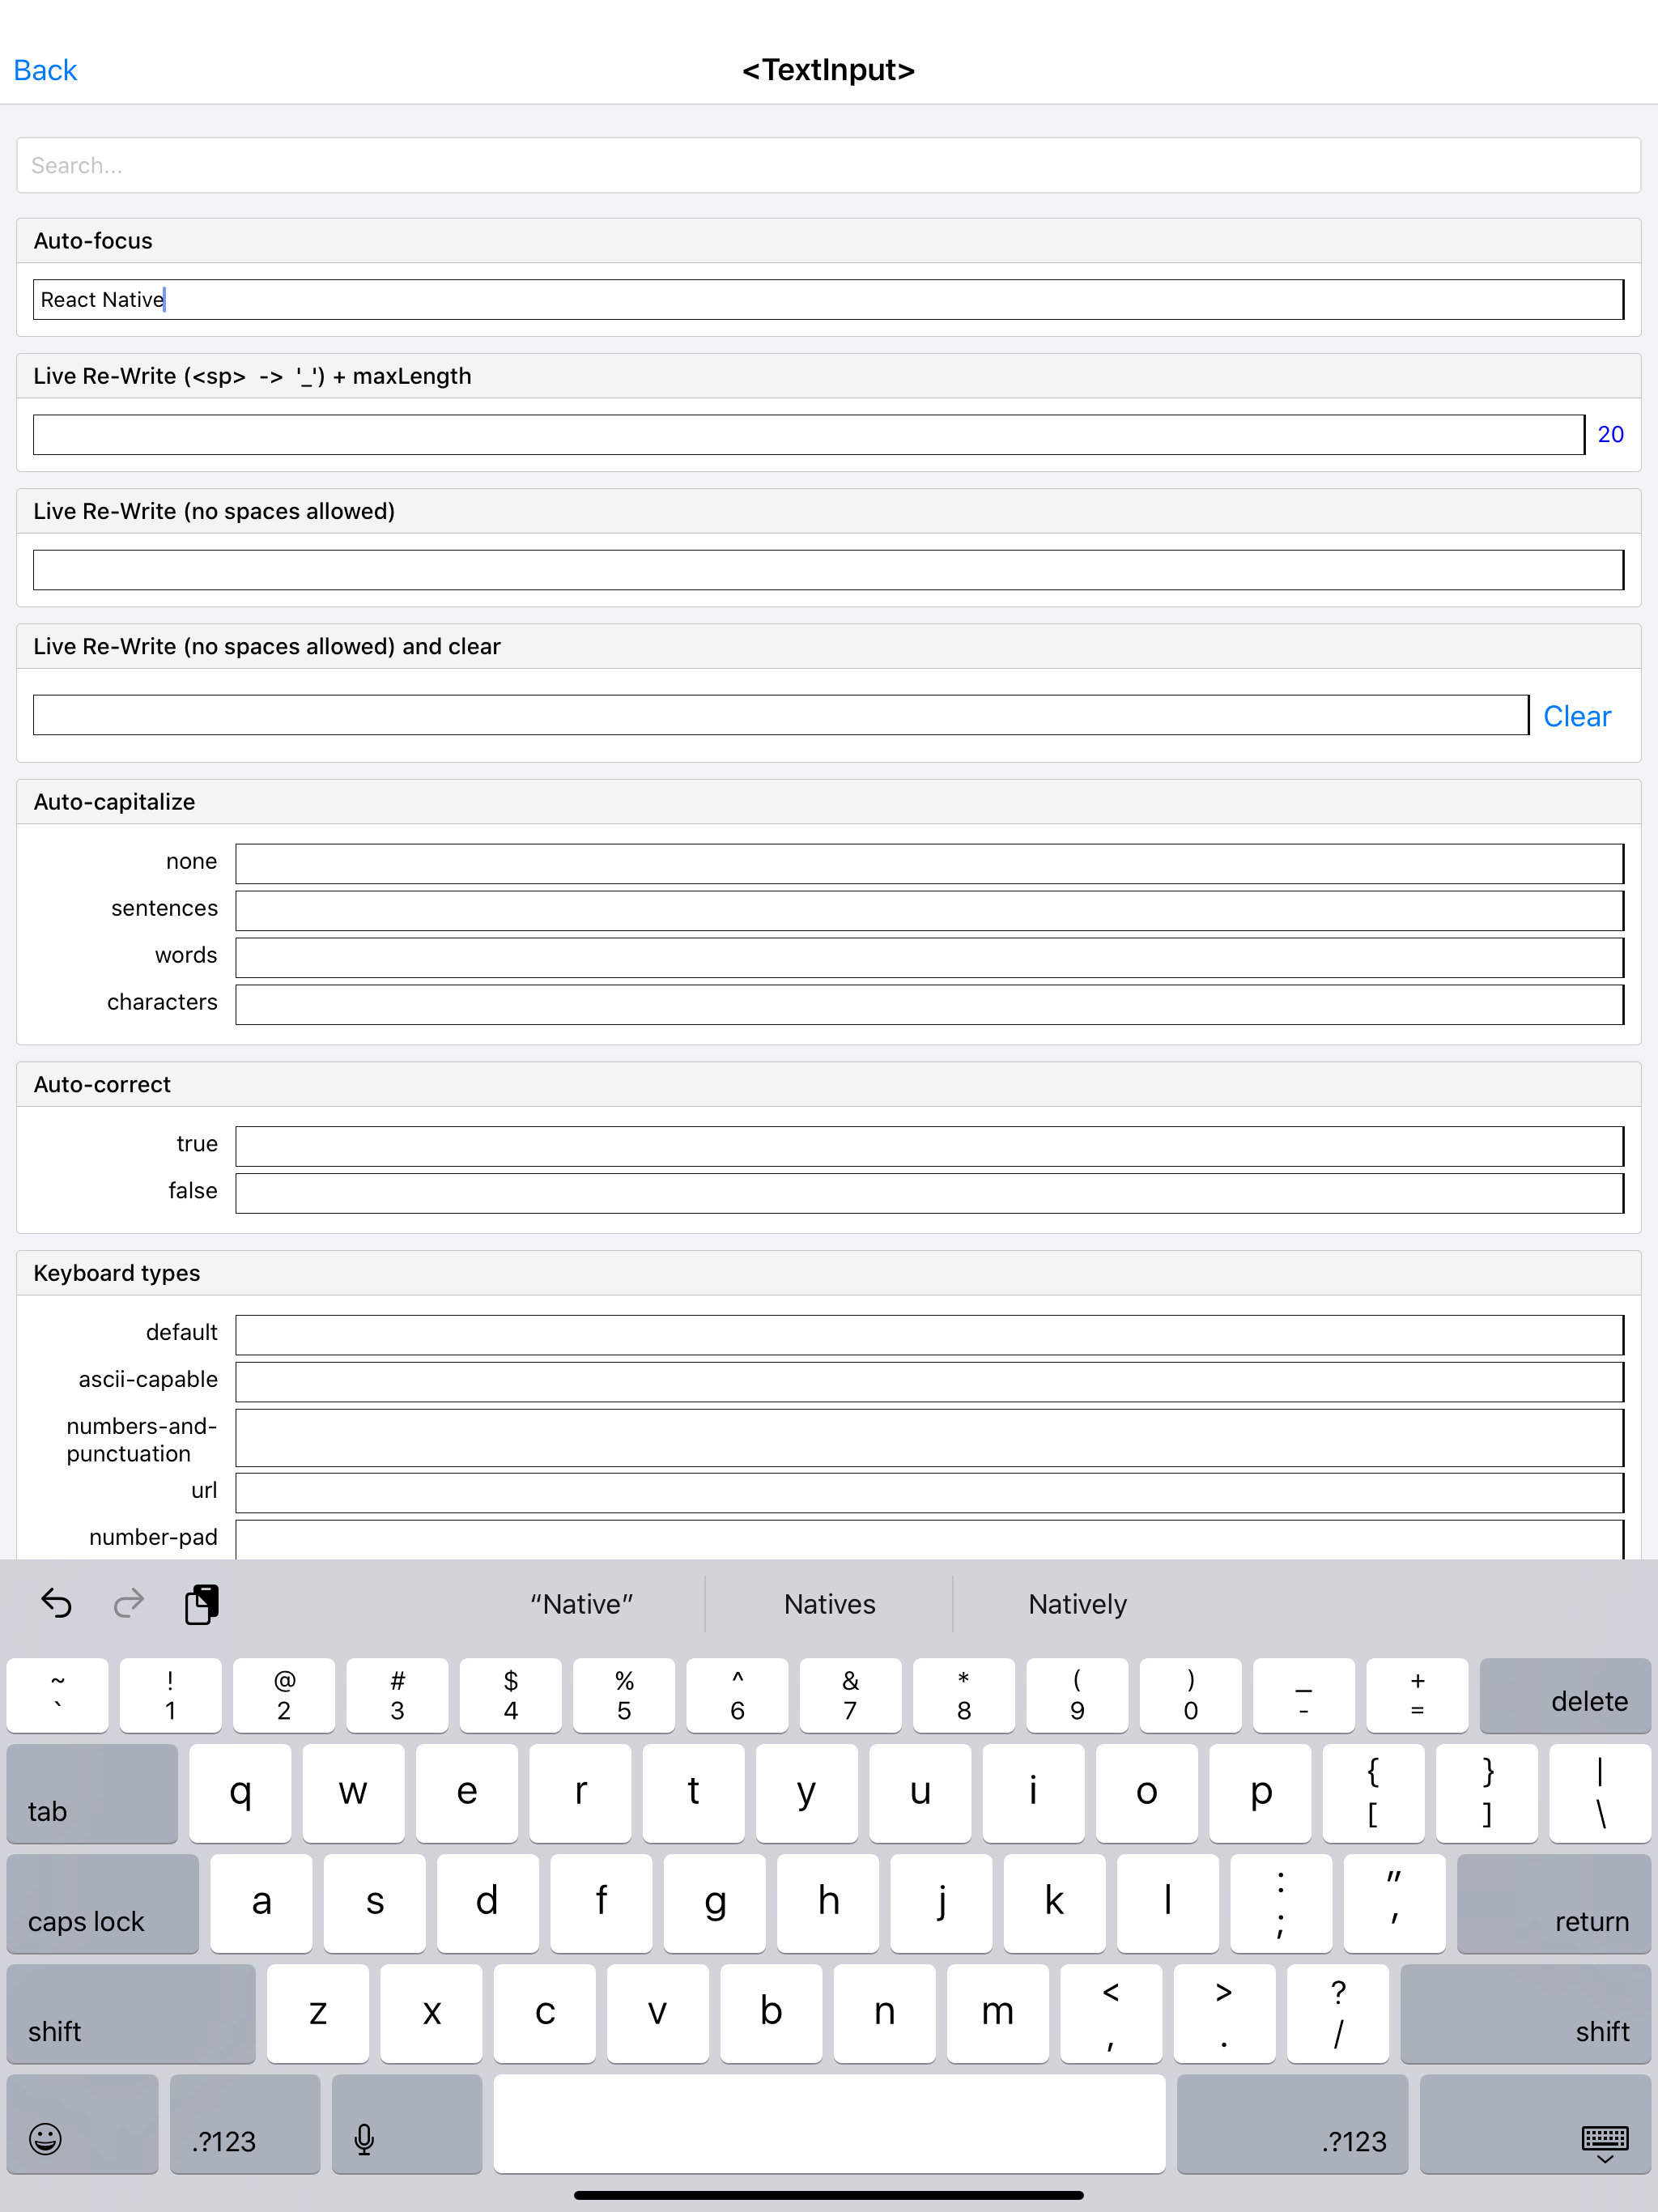Tap the Auto-focus React Native input
Screen dimensions: 1658x2212
point(828,300)
